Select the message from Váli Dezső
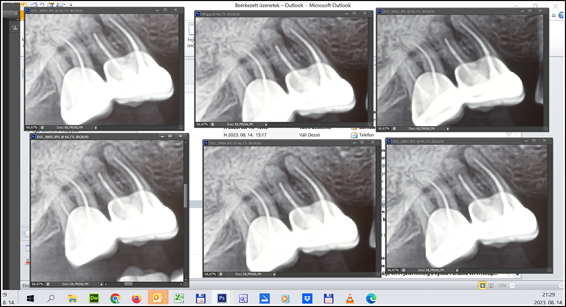Screen dimensions: 566x307 pyautogui.click(x=309, y=135)
